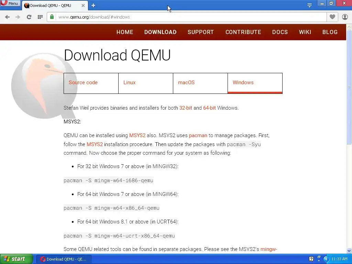Open the Windows start button
The height and width of the screenshot is (264, 352).
point(16,259)
